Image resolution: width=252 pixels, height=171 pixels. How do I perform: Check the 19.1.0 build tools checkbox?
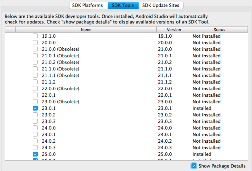(35, 36)
